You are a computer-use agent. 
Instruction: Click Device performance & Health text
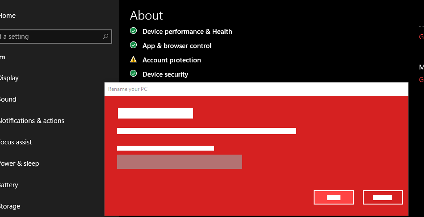click(x=187, y=32)
